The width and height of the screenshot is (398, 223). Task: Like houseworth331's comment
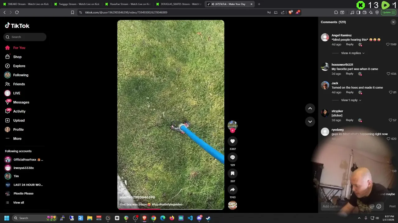click(388, 74)
